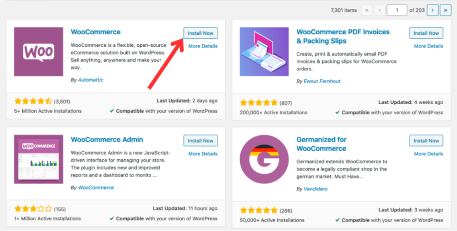
Task: Click the WooCommerce Admin title link
Action: pyautogui.click(x=107, y=140)
